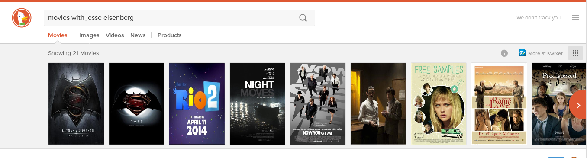Viewport: 587px width, 158px height.
Task: Open the Videos tab
Action: tap(115, 35)
